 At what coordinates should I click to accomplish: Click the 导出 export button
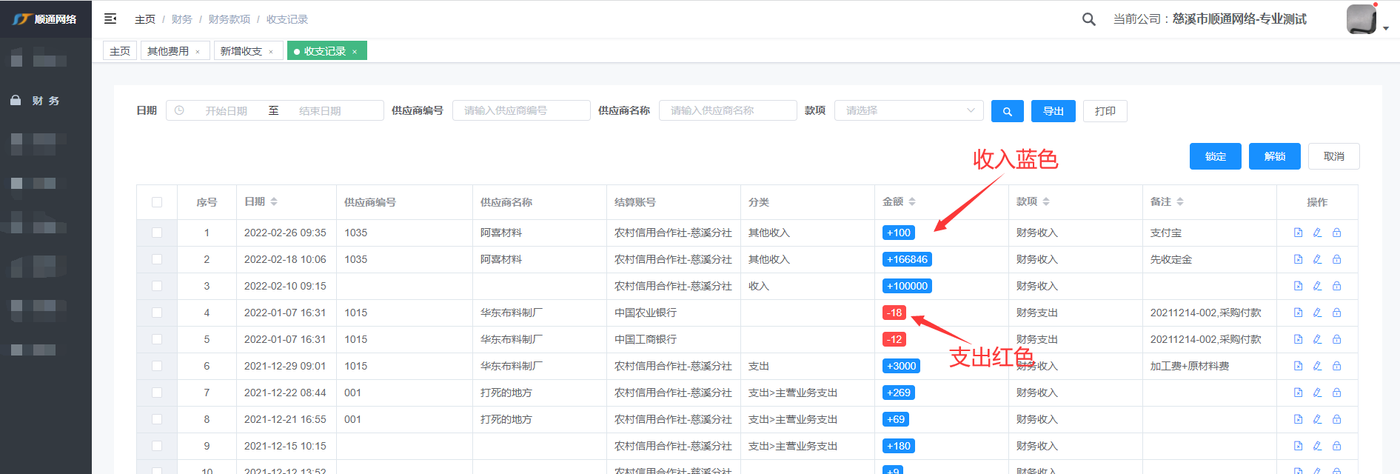[1053, 111]
